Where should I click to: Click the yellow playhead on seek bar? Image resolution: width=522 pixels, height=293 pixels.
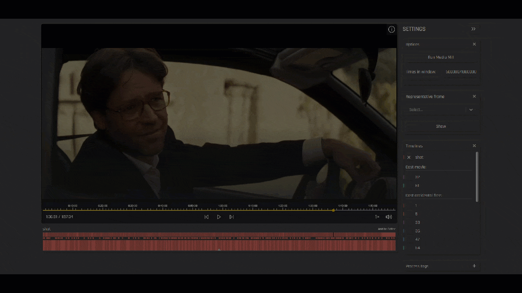pos(334,210)
